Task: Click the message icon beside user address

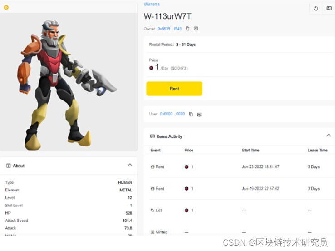Action: pyautogui.click(x=199, y=115)
